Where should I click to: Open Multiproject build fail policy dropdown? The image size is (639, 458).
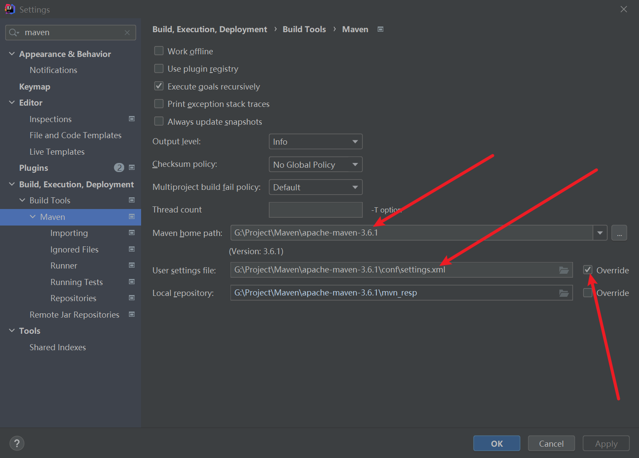tap(316, 187)
